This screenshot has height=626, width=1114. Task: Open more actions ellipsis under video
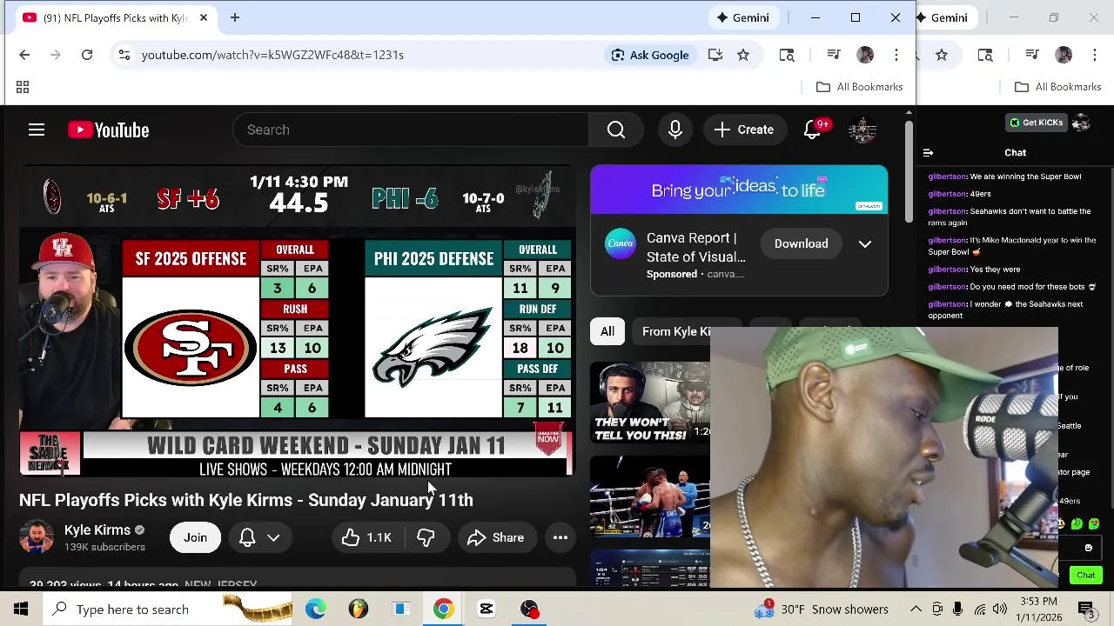pyautogui.click(x=560, y=537)
